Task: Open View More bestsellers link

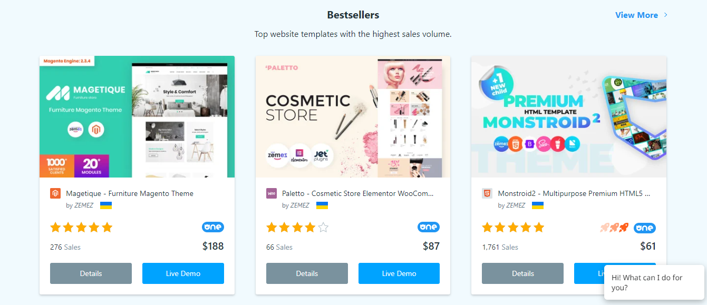Action: 636,15
